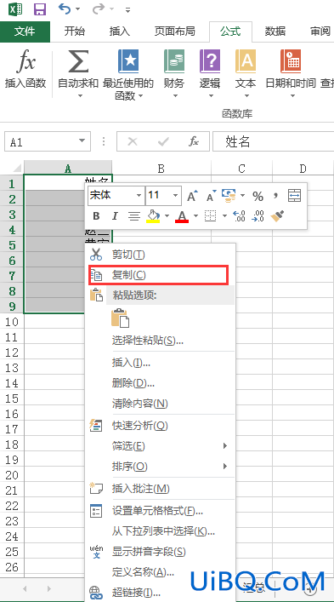Open the 宋体 font name dropdown
The width and height of the screenshot is (334, 602).
(x=139, y=196)
